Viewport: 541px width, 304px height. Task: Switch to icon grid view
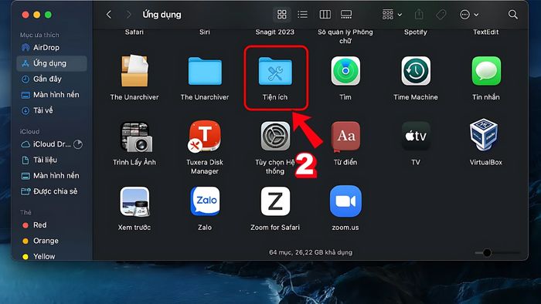(282, 15)
